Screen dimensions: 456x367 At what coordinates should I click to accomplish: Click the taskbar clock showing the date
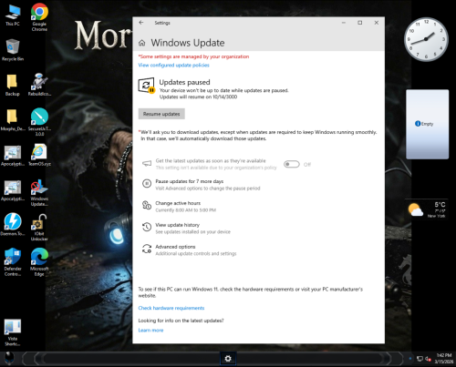pyautogui.click(x=444, y=359)
